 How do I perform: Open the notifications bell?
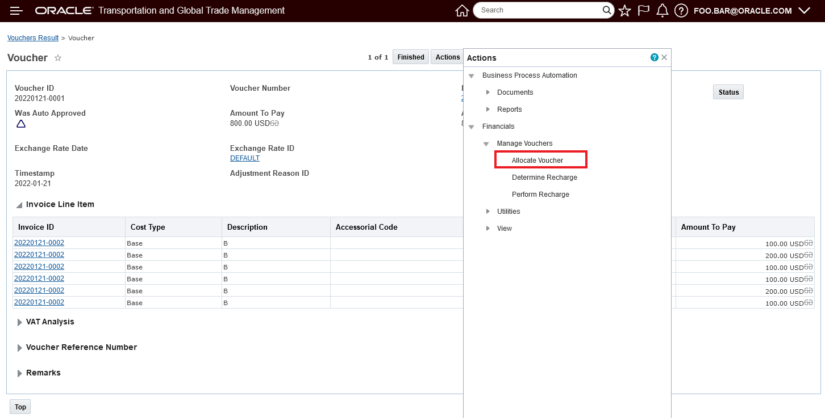[x=662, y=11]
